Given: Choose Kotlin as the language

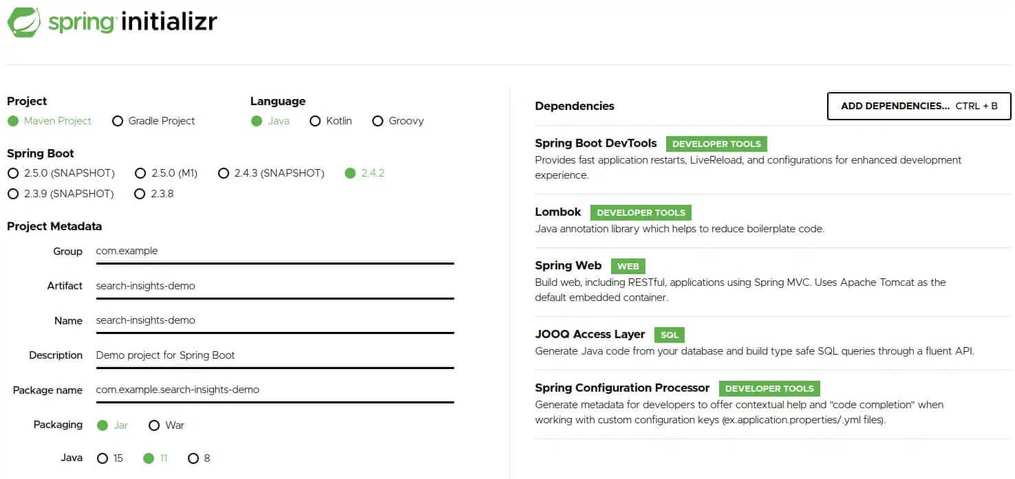Looking at the screenshot, I should coord(315,121).
